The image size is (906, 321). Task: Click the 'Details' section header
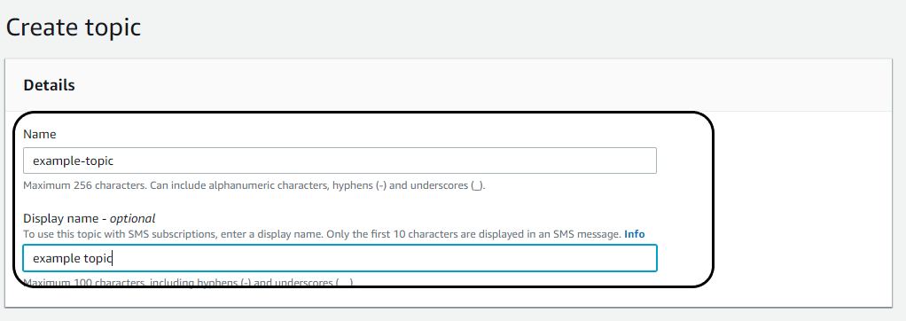(x=49, y=85)
